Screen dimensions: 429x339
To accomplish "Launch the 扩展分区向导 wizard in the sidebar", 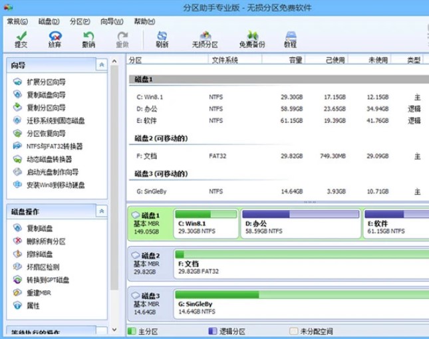I will click(x=46, y=82).
